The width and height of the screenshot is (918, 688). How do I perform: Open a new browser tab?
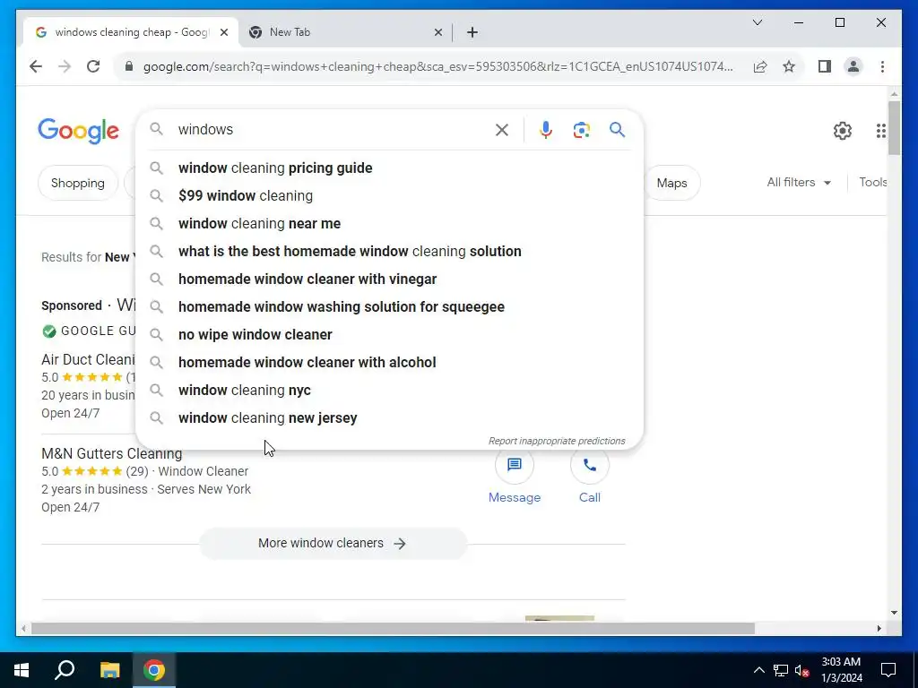click(472, 32)
